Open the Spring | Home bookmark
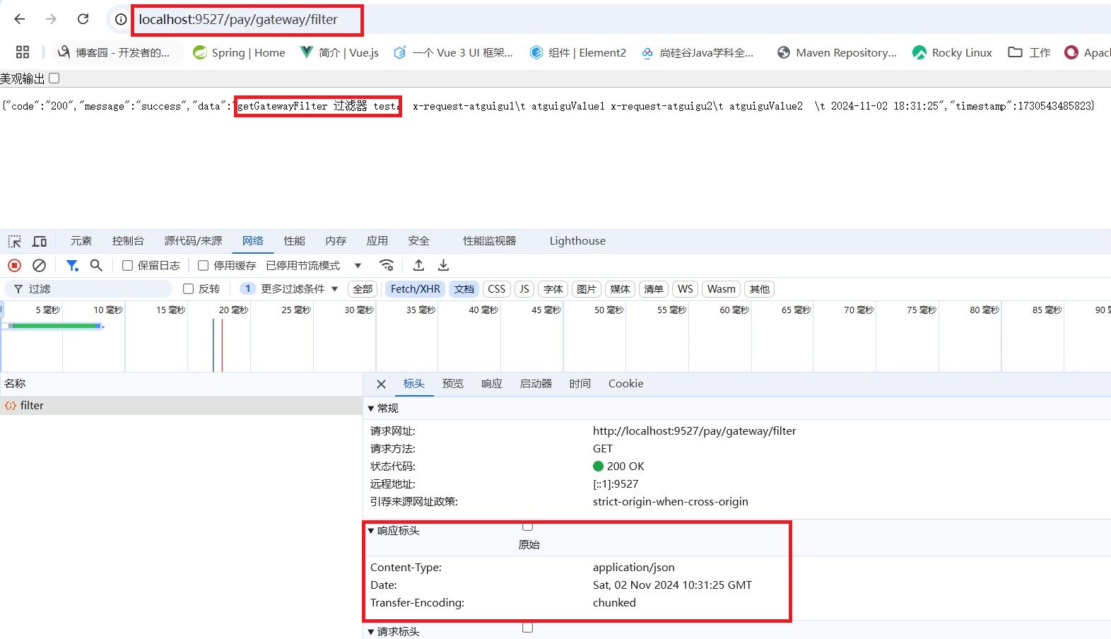 239,52
